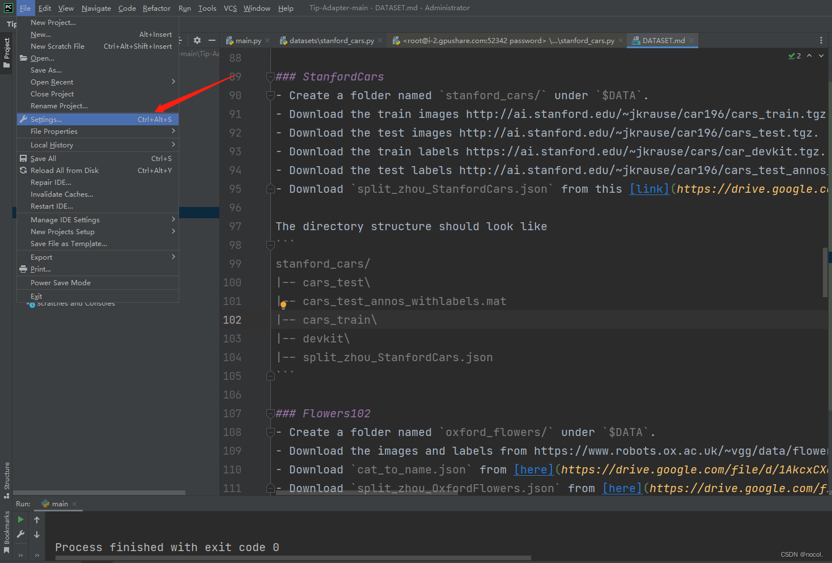Expand the Local History submenu
832x563 pixels.
coord(97,145)
